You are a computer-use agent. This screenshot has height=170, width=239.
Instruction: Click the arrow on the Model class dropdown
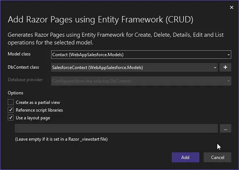[228, 55]
